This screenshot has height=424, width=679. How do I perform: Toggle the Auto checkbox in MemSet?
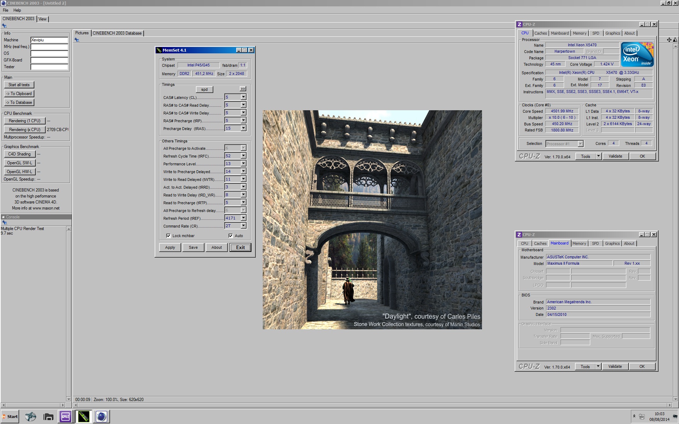pyautogui.click(x=231, y=236)
